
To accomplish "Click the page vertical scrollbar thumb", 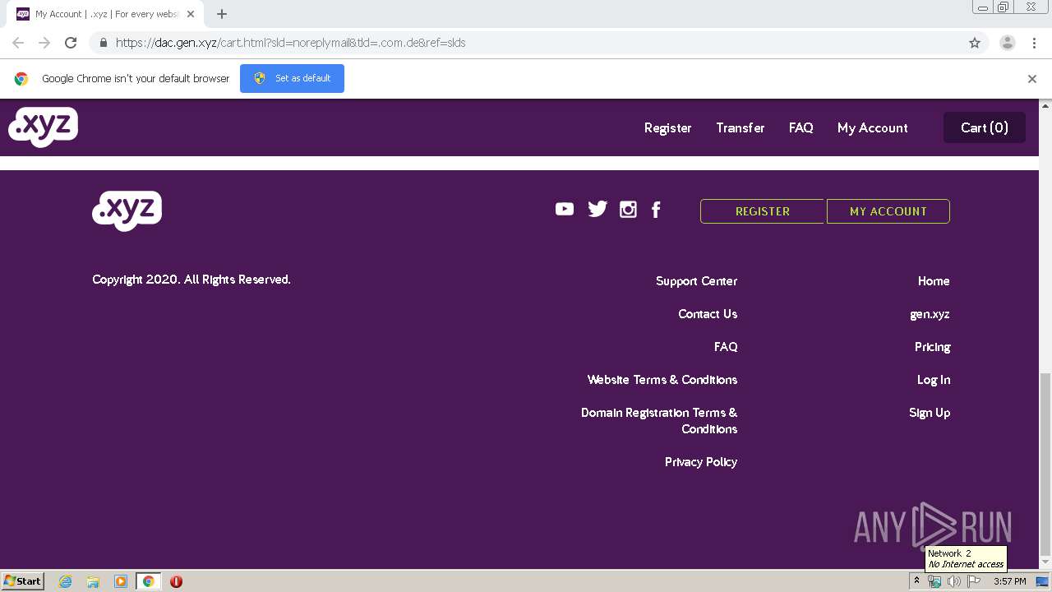I will click(1045, 464).
